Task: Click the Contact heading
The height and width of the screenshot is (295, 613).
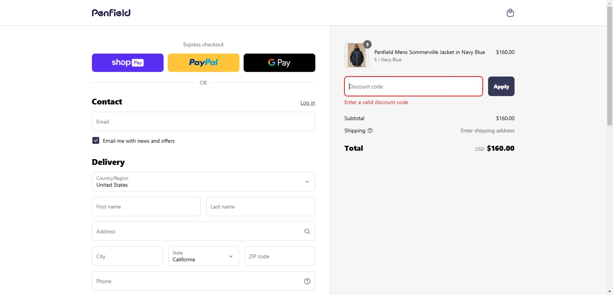Action: [x=107, y=102]
